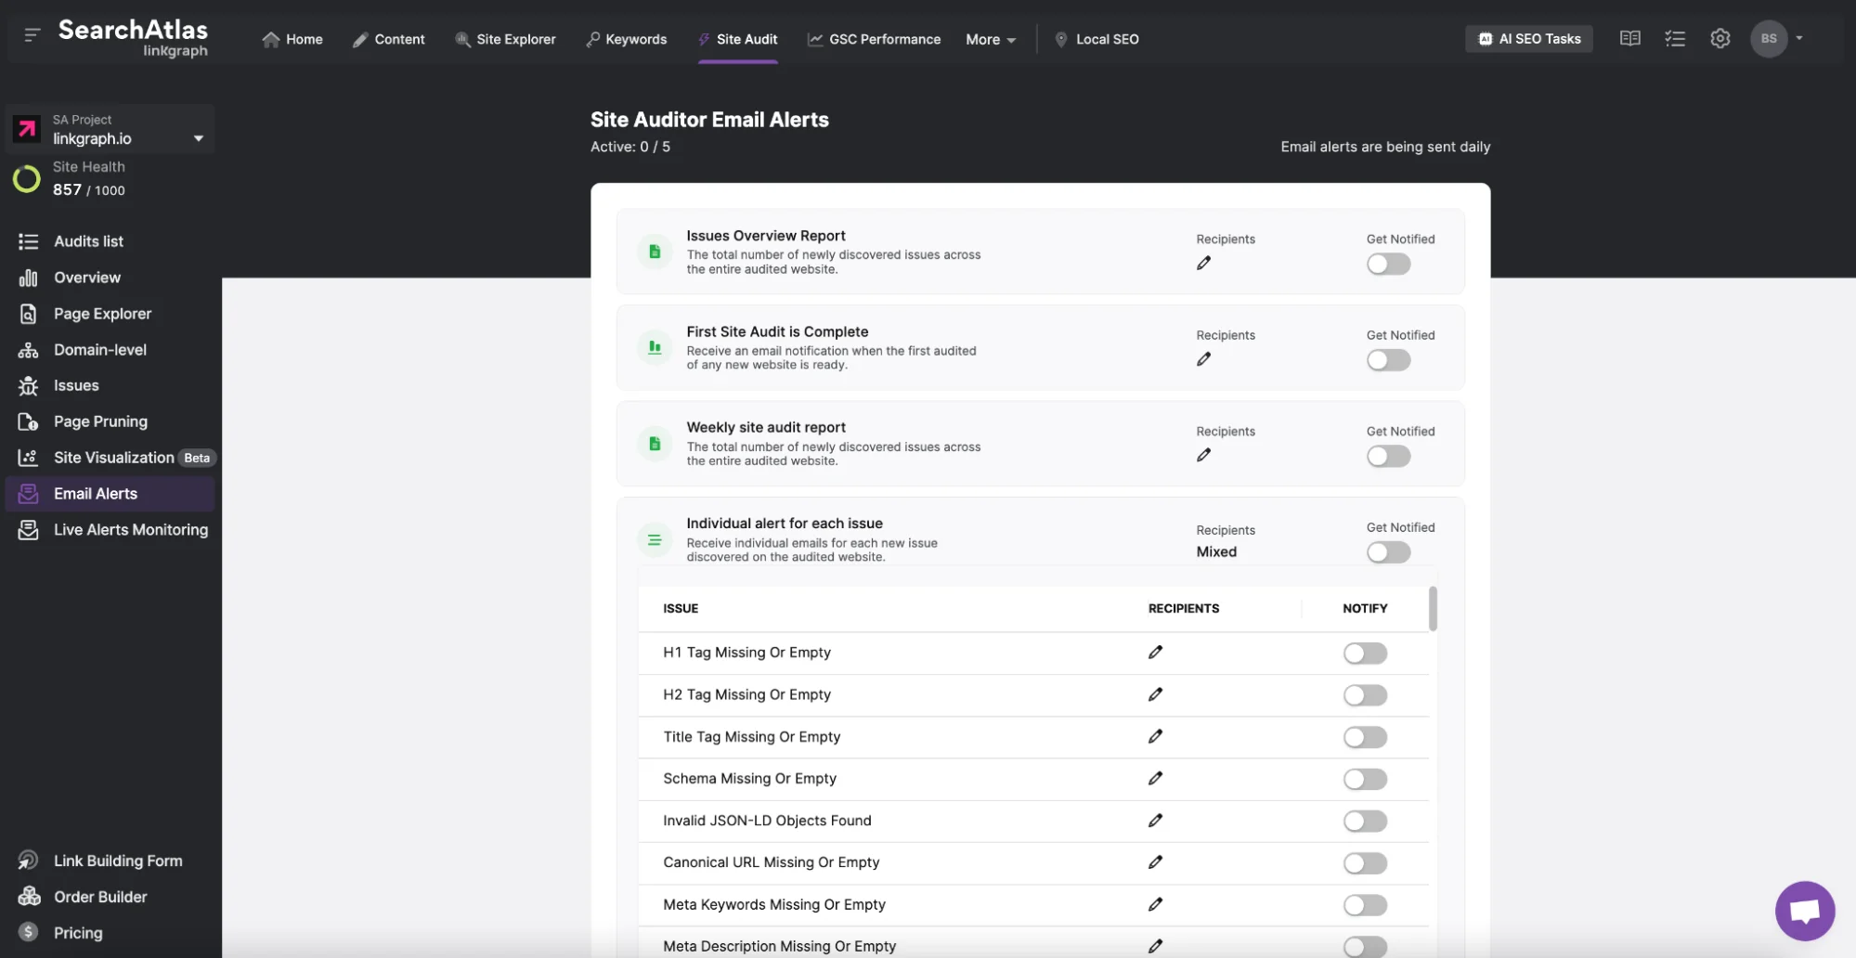This screenshot has width=1856, height=958.
Task: Click the BS user avatar
Action: click(1768, 38)
